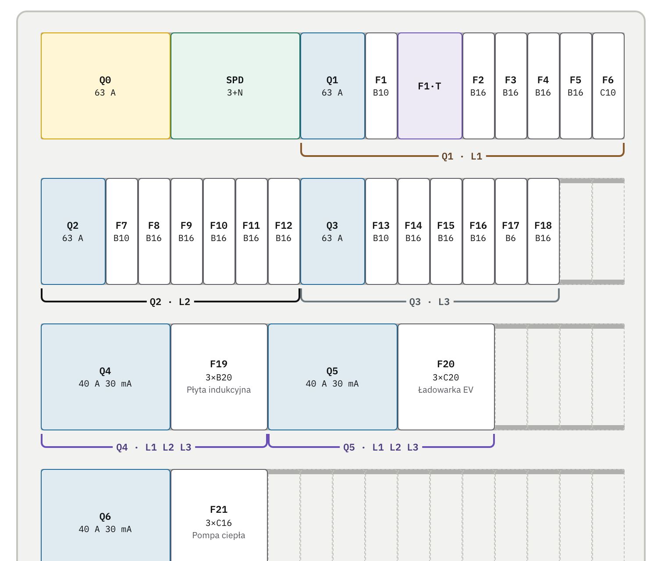Select the Q0 63 A main switch module
Screen dimensions: 661x561
(x=106, y=86)
